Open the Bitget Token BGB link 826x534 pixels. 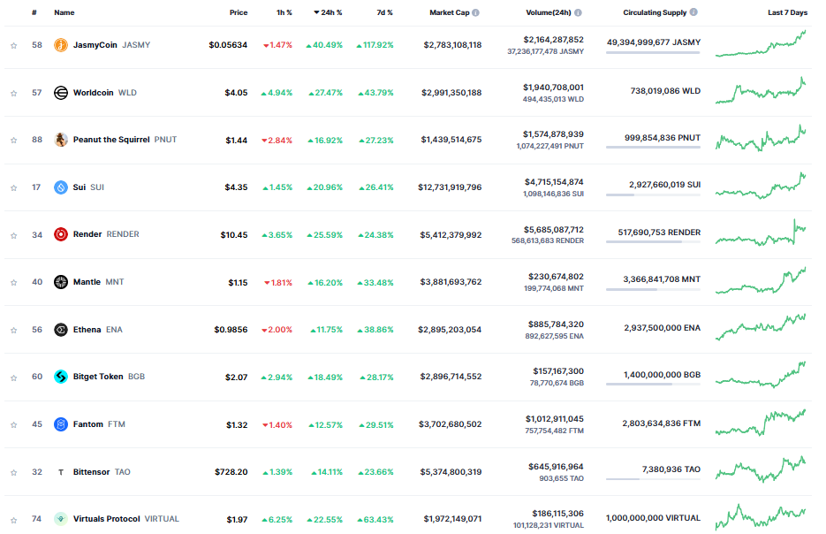109,377
